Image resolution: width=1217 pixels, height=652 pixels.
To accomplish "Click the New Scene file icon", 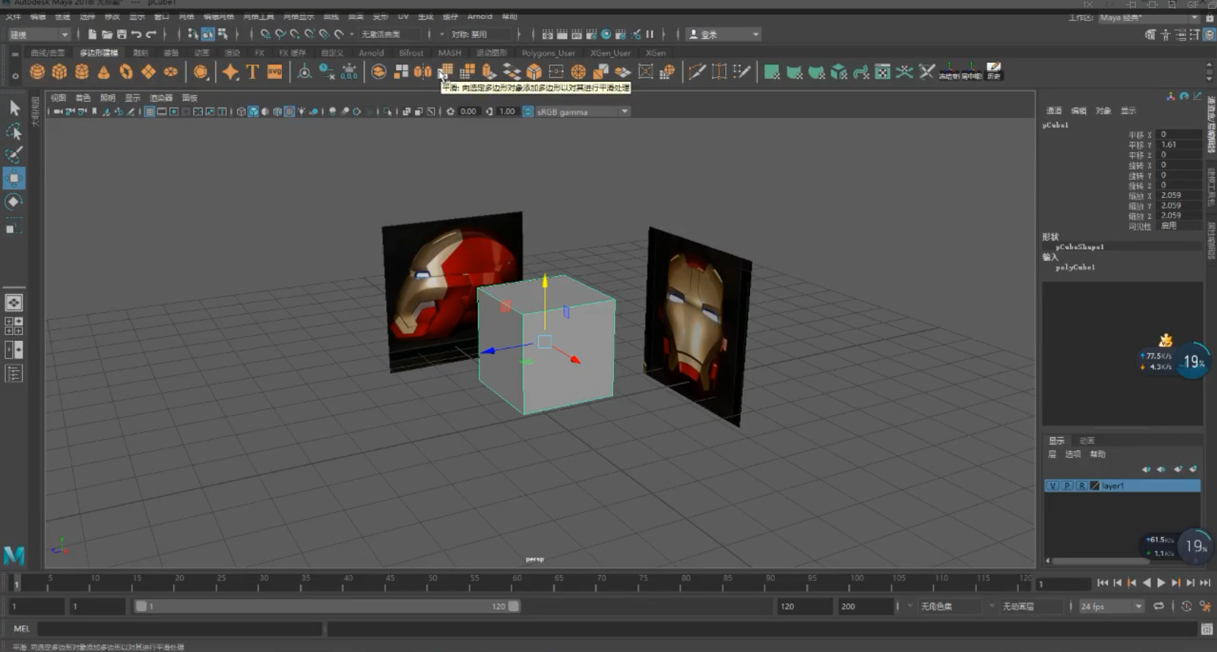I will [x=92, y=34].
